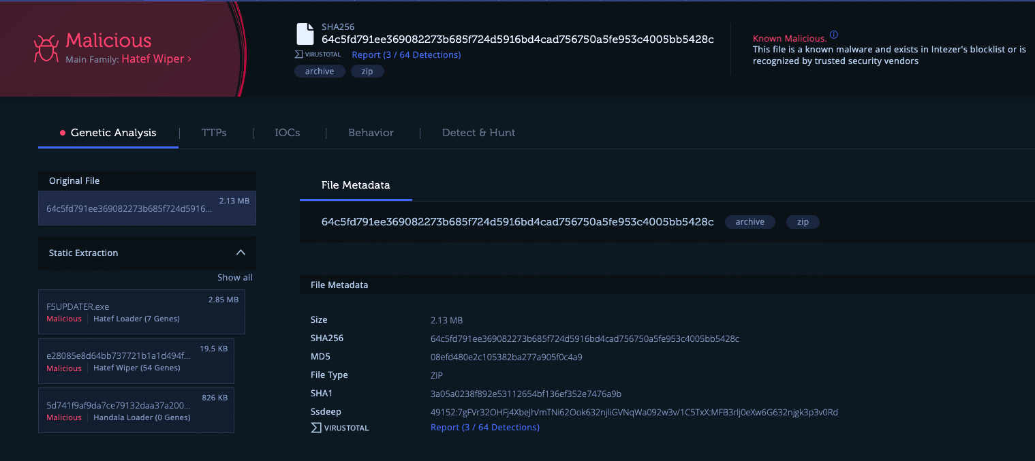Open the Detect & Hunt tab
1035x461 pixels.
[478, 133]
